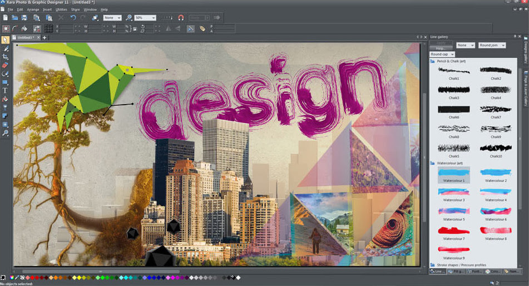Activate the Zoom magnifier tool in left toolbar
This screenshot has height=286, width=529.
[5, 133]
